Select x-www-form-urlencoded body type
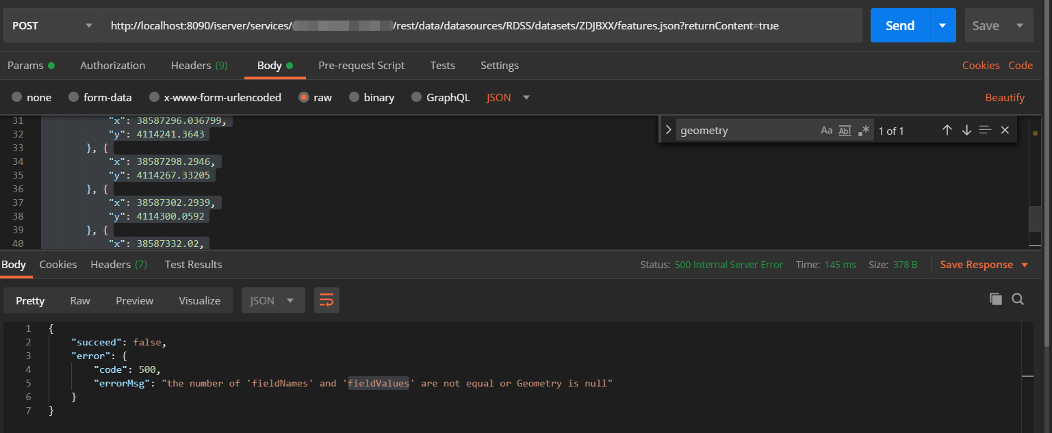 click(215, 97)
